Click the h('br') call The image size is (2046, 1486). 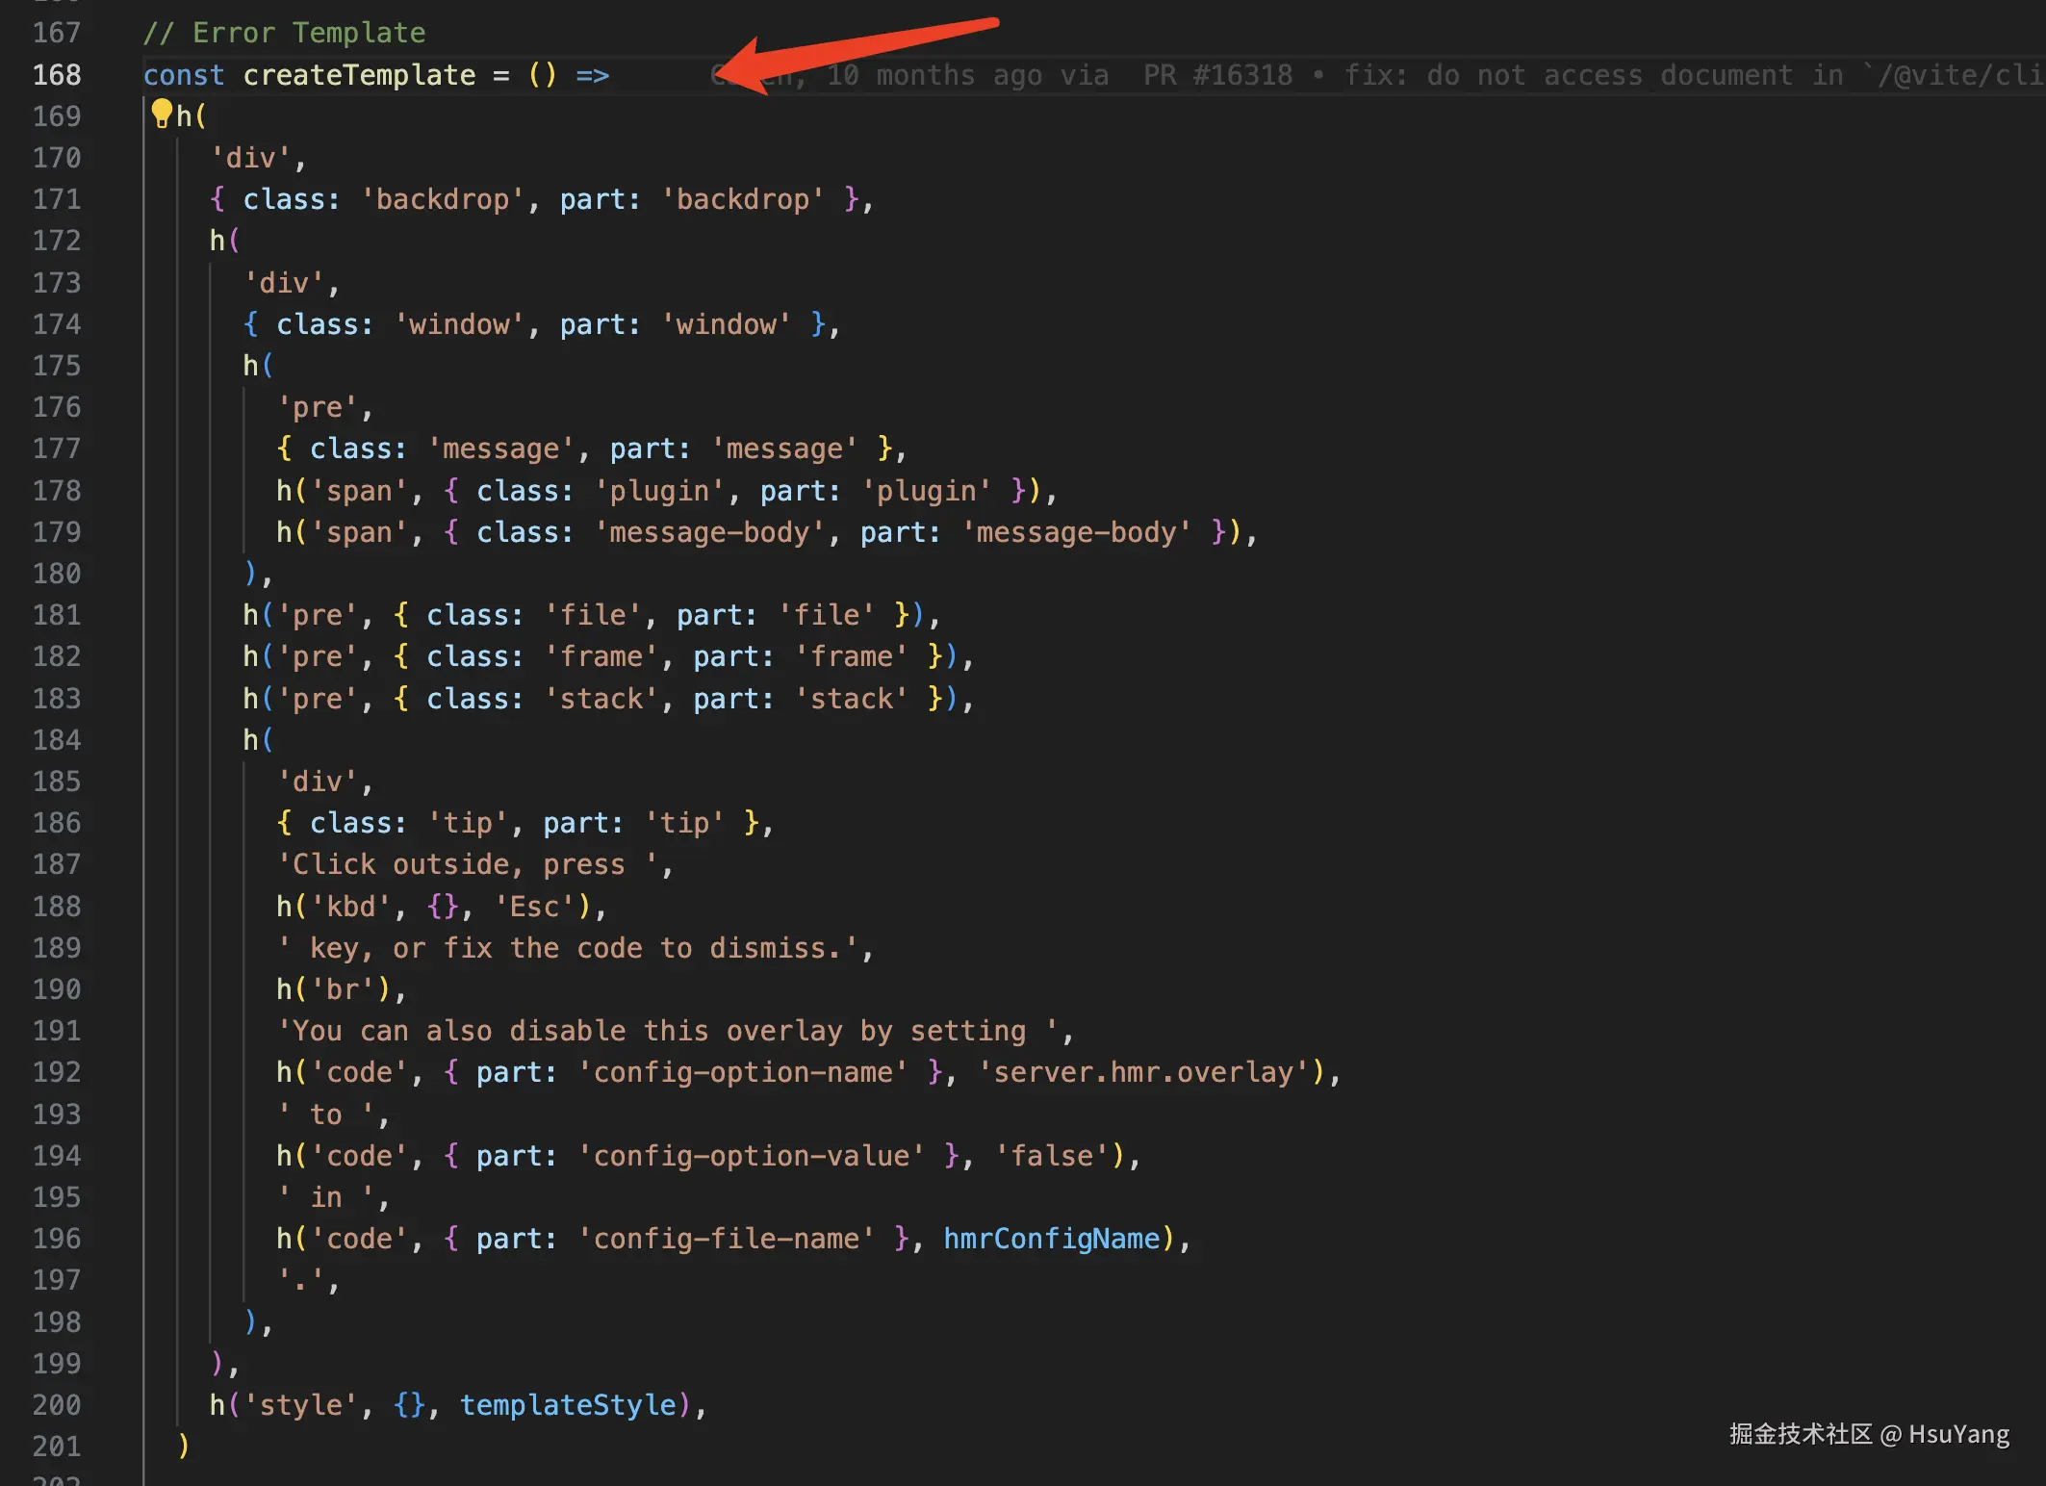(334, 989)
